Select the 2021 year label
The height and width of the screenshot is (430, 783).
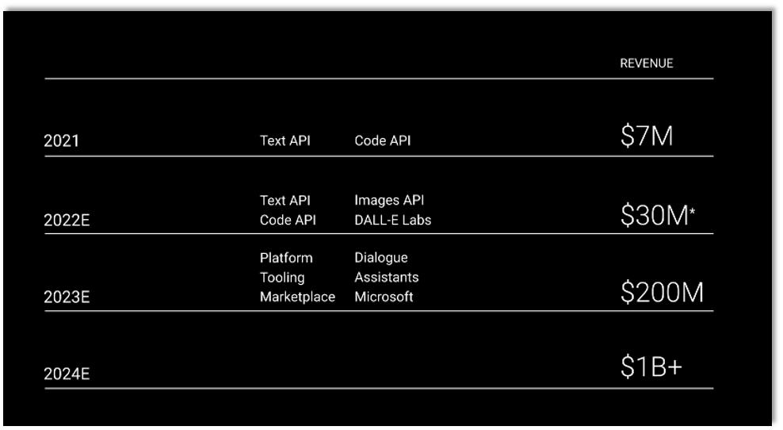[x=61, y=142]
